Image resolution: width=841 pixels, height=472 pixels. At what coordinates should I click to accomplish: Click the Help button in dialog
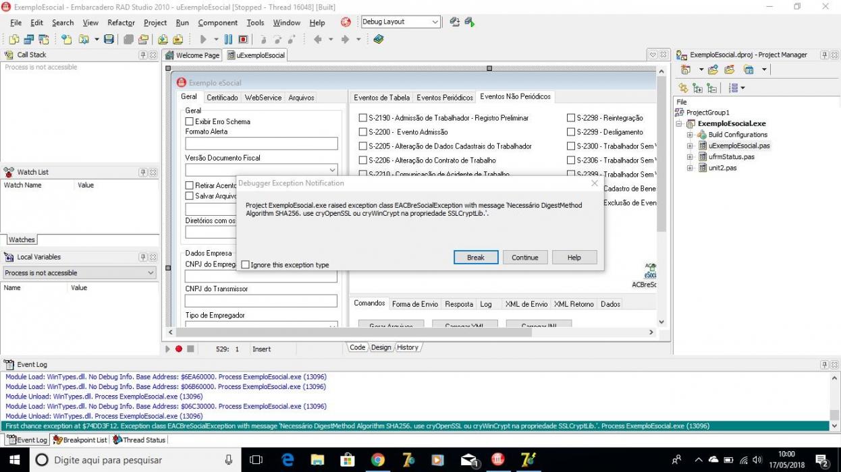pos(574,258)
